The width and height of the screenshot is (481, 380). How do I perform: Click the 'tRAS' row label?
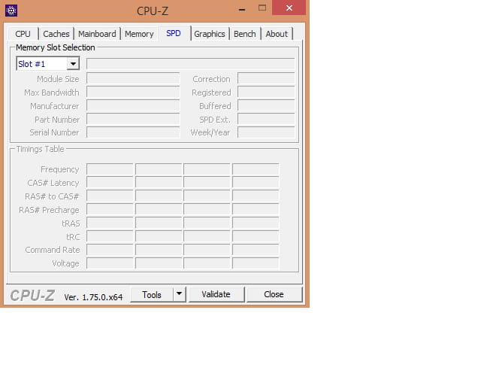coord(71,223)
